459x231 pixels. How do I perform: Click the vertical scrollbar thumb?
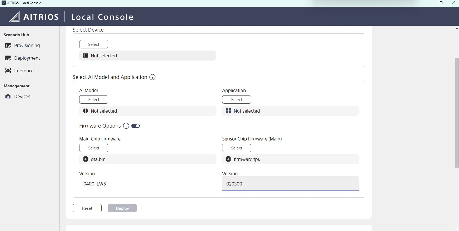coord(457,113)
